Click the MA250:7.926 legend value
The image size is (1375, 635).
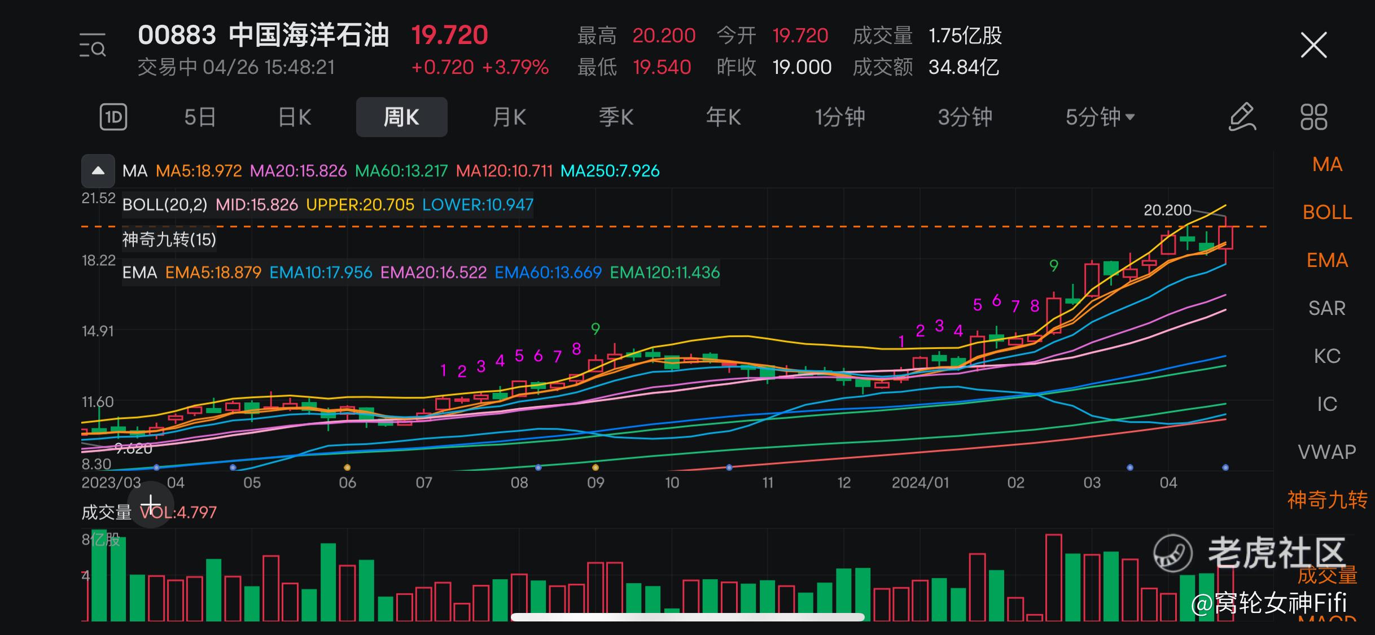(610, 171)
